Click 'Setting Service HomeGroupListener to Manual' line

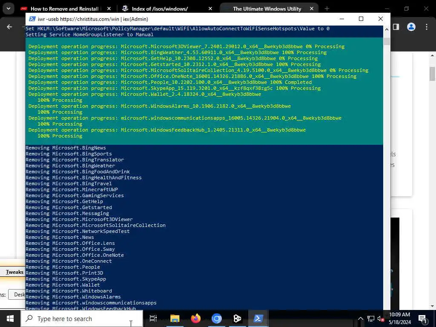89,34
